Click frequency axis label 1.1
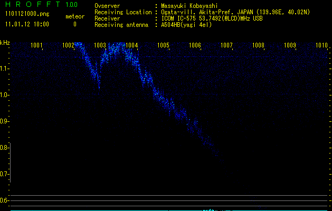 point(4,69)
